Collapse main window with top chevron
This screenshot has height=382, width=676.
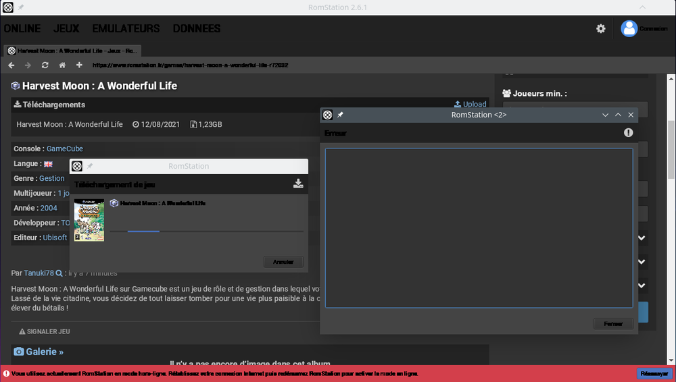click(642, 7)
